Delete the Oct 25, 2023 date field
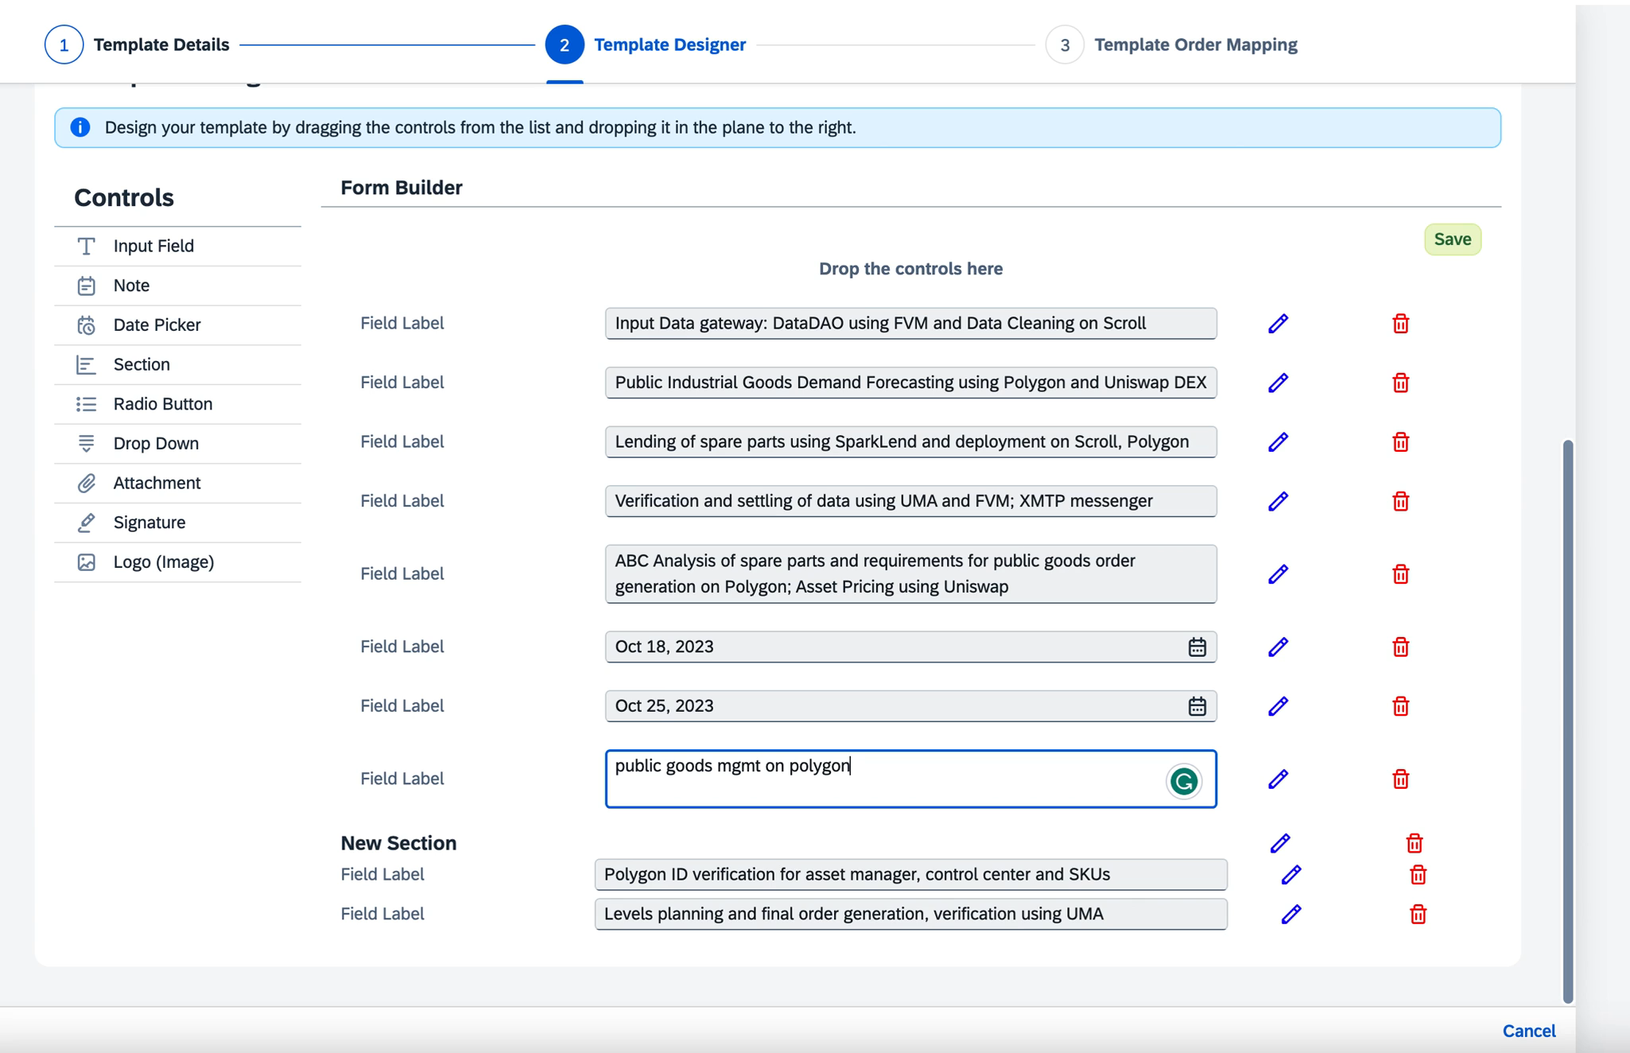Screen dimensions: 1630x1053 point(1400,705)
